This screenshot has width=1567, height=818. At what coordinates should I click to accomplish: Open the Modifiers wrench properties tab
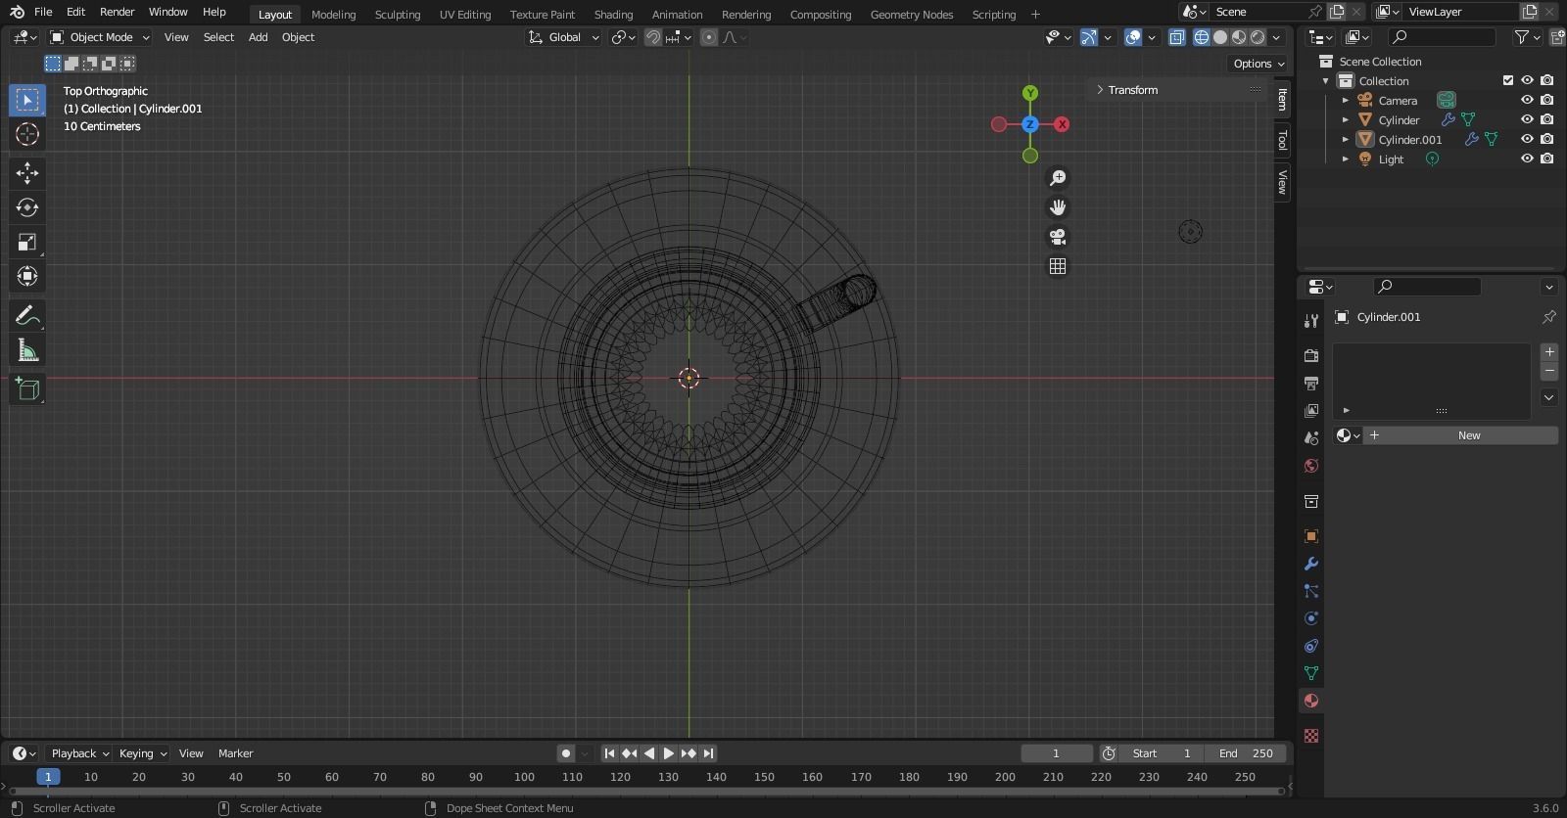(1311, 564)
